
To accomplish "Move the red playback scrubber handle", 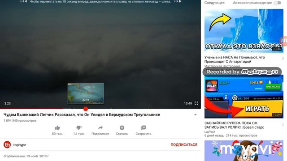I will click(x=86, y=109).
